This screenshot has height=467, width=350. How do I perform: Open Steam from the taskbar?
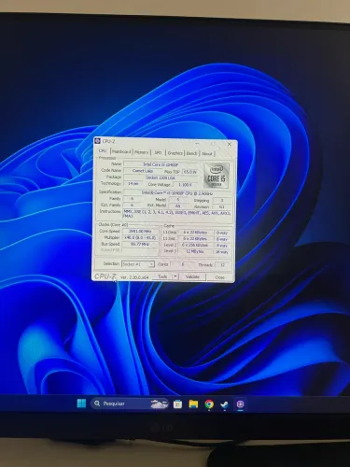pos(225,404)
